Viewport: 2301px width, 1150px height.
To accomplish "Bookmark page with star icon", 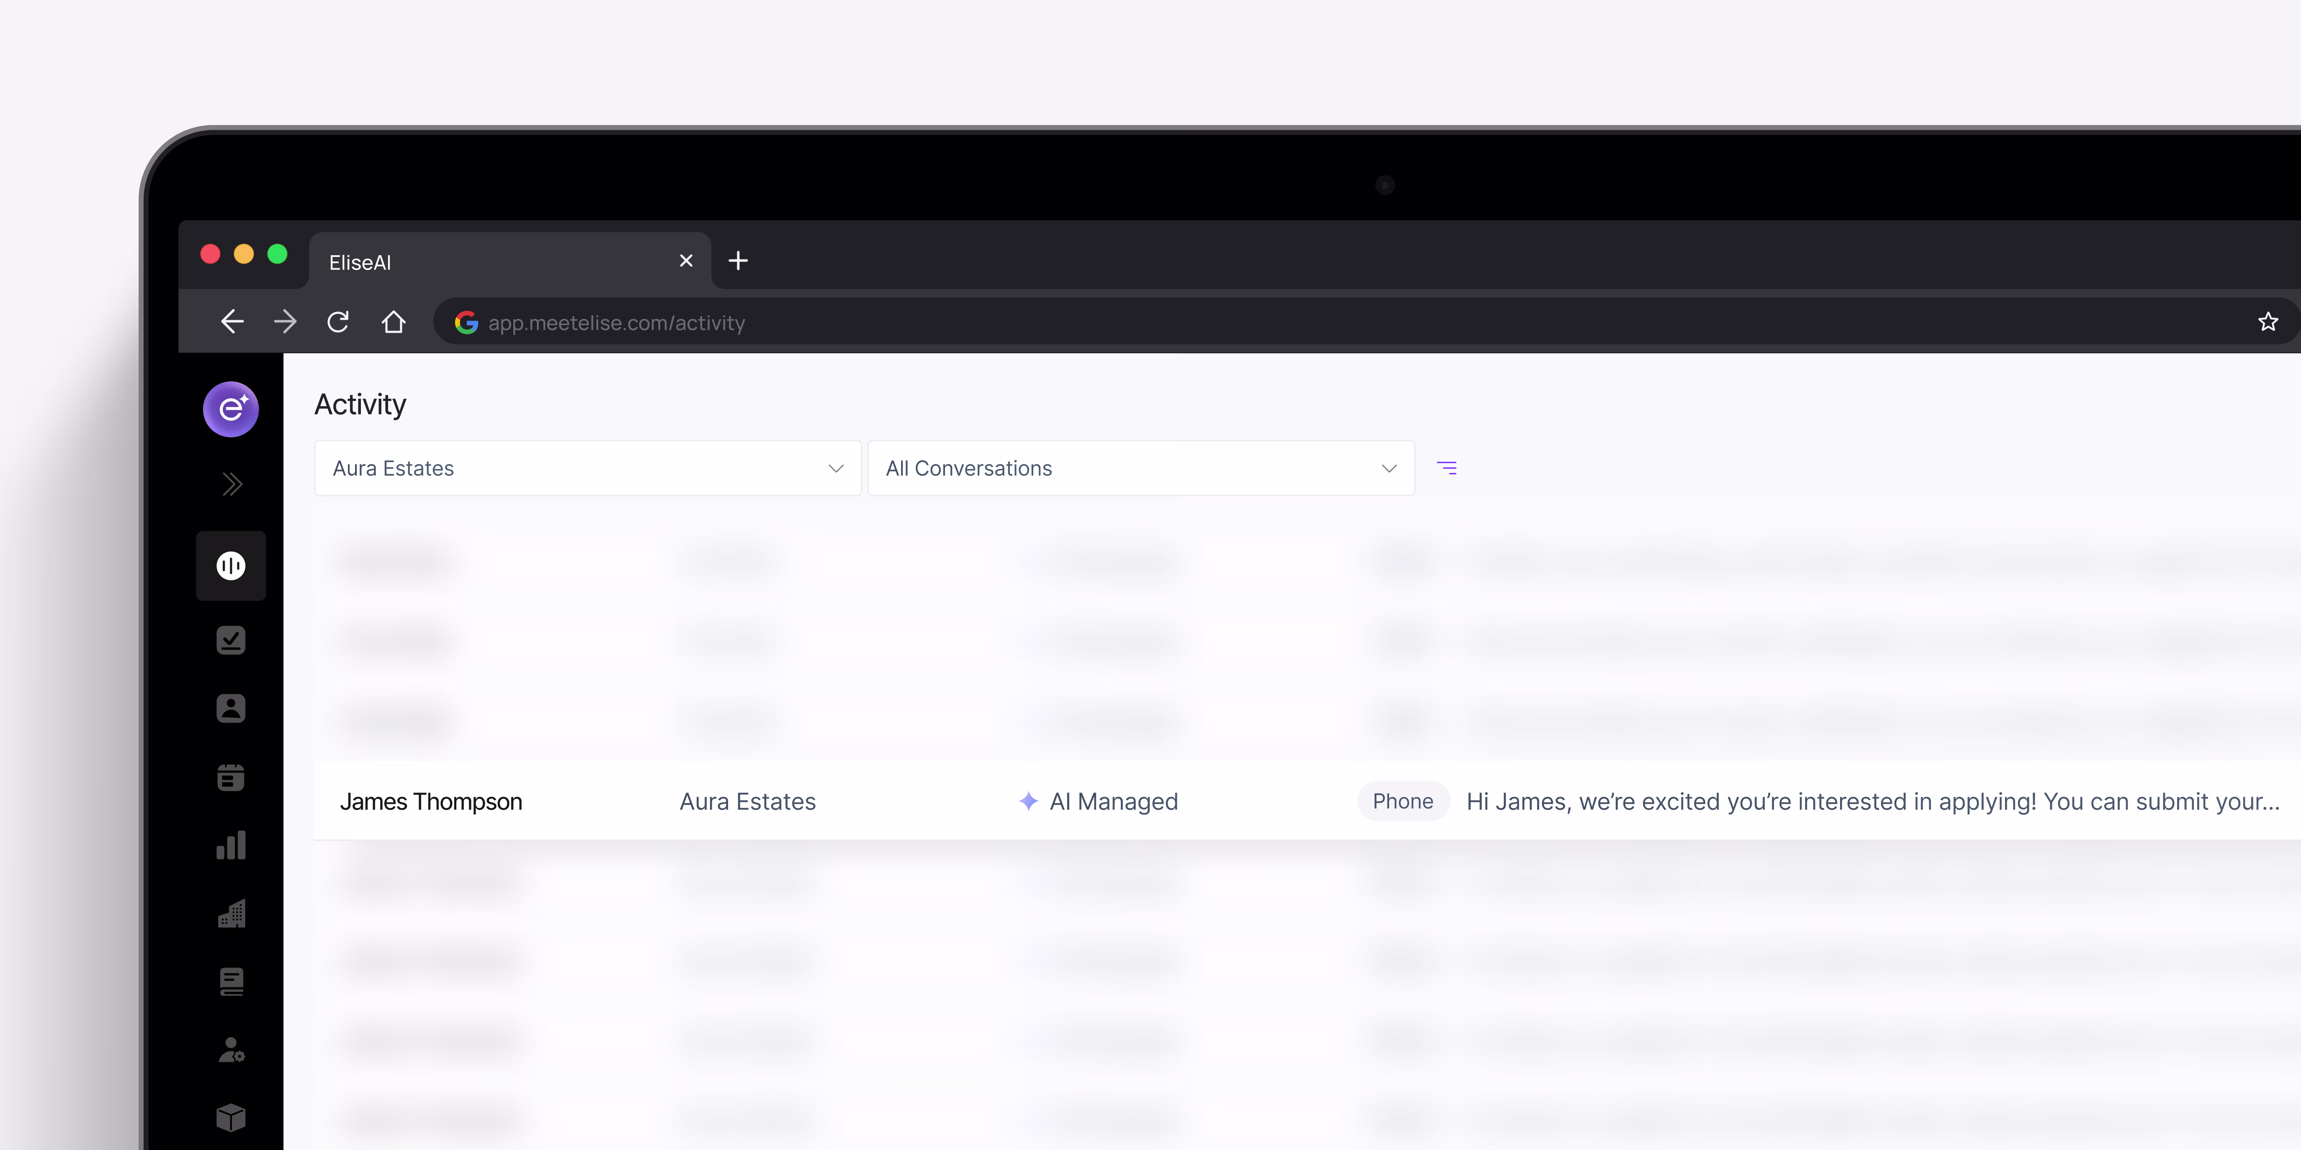I will [2267, 321].
